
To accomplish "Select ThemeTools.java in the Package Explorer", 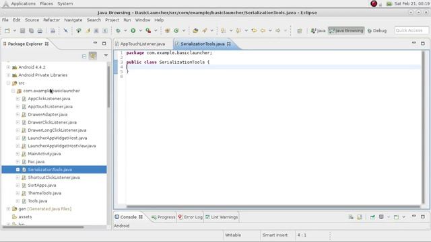I will [44, 193].
